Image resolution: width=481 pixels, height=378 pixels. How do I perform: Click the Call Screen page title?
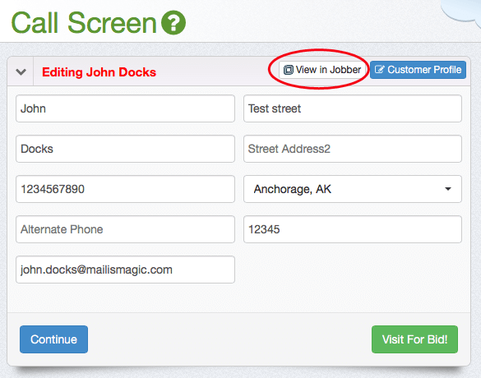84,23
